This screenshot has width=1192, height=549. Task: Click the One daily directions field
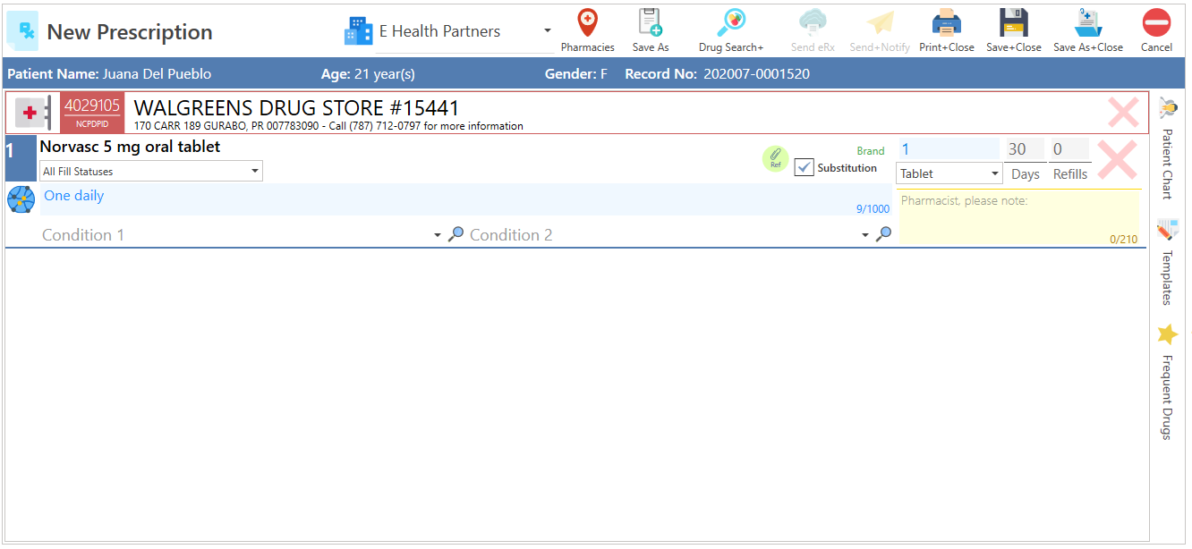coord(466,199)
